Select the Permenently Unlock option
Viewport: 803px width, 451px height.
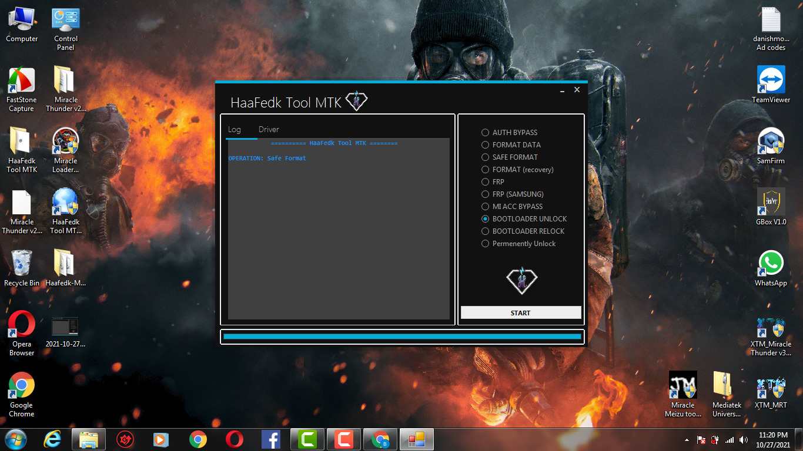518,244
